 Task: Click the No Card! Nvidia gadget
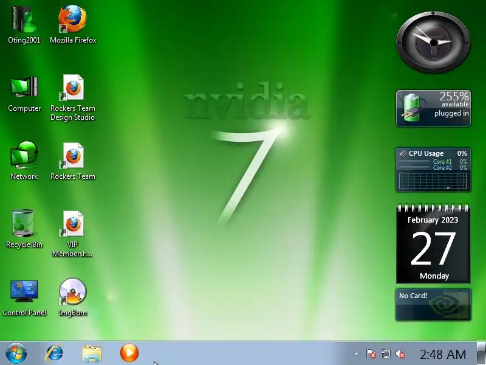[433, 305]
